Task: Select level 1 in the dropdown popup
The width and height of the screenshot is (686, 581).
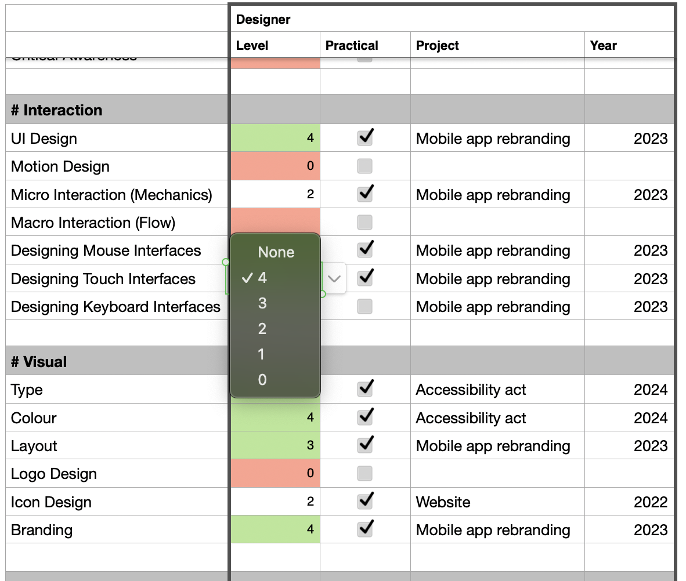Action: pyautogui.click(x=261, y=354)
